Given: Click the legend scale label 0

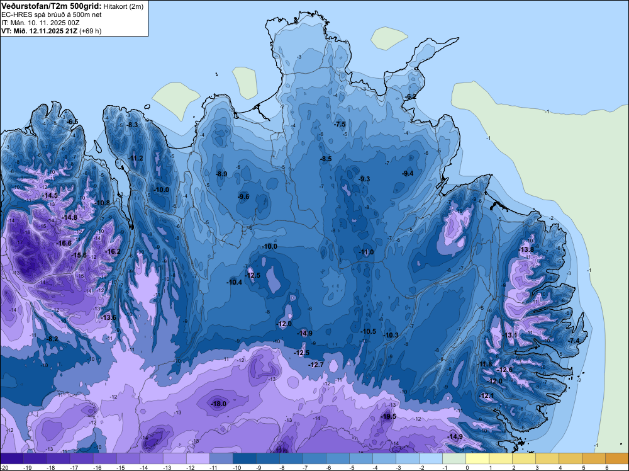Looking at the screenshot, I should (x=467, y=467).
